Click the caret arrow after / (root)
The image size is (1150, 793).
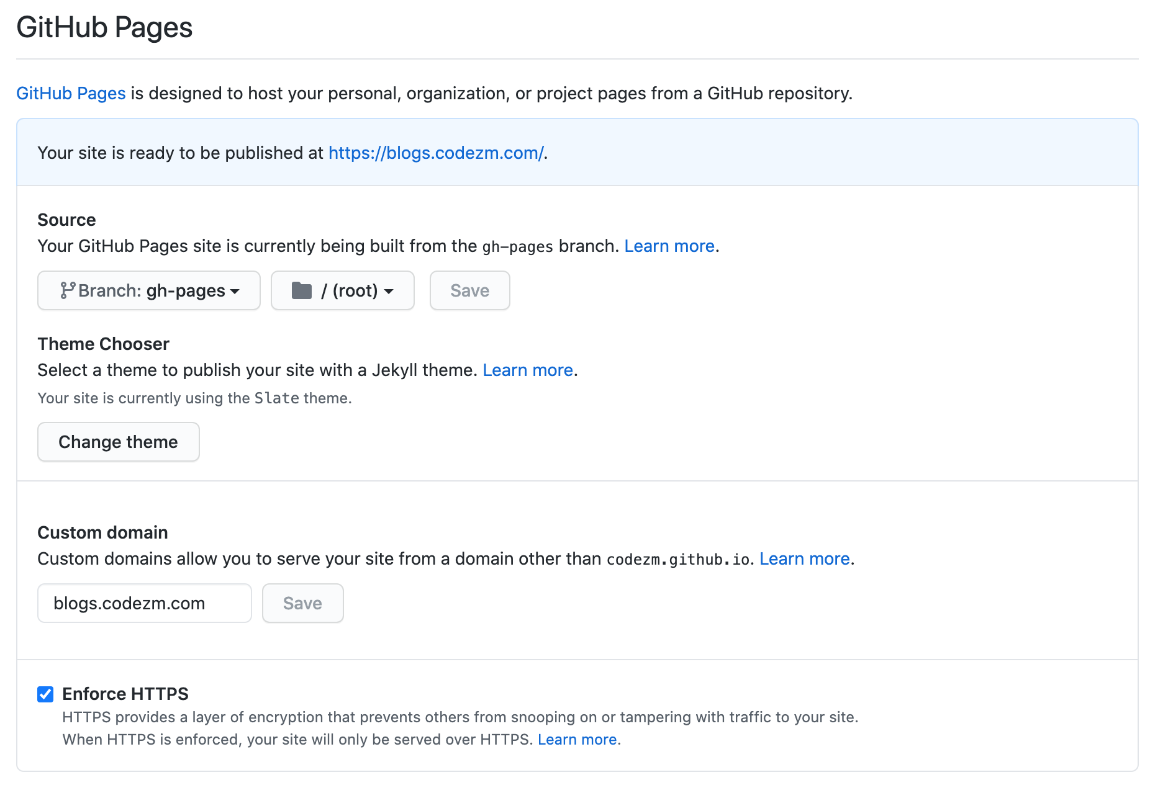click(x=389, y=292)
